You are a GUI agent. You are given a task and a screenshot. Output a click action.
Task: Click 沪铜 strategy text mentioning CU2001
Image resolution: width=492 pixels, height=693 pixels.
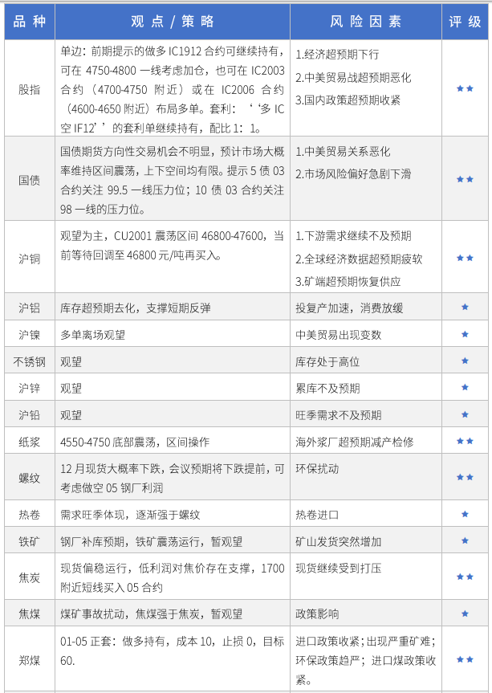[x=173, y=245]
